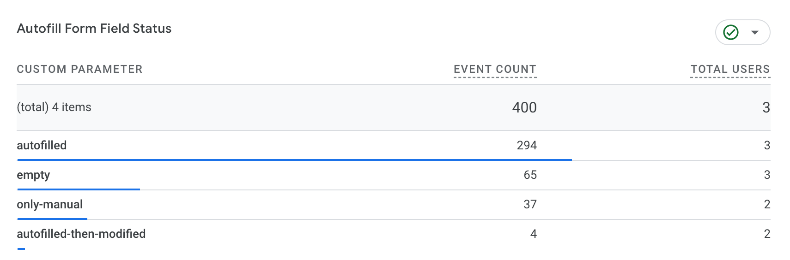Sort by the Event Count column header
The height and width of the screenshot is (260, 790).
point(495,69)
